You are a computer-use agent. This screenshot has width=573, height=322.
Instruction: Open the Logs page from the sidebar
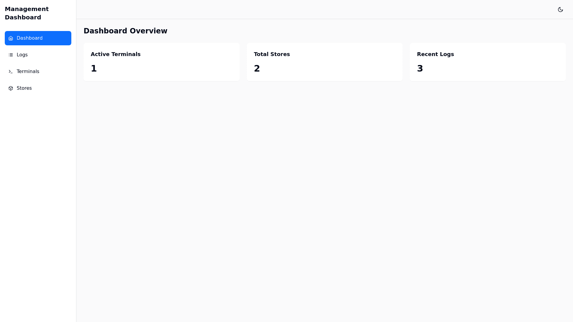coord(22,55)
